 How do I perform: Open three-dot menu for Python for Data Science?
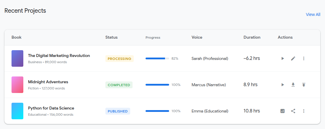[x=304, y=111]
